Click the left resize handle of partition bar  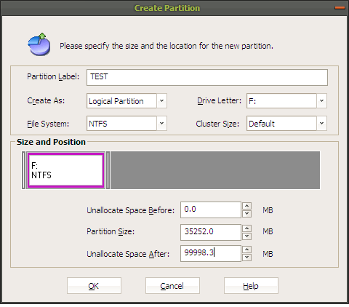click(23, 170)
